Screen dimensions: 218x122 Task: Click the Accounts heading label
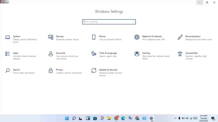click(x=61, y=53)
